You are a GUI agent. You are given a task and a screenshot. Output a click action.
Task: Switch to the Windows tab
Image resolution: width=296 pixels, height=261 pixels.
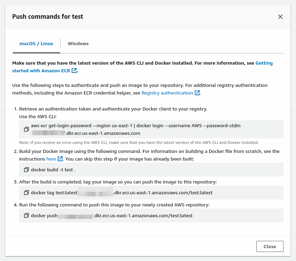(x=78, y=44)
